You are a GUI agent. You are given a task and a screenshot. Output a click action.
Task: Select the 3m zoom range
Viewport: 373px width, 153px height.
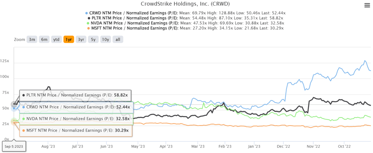click(x=32, y=39)
